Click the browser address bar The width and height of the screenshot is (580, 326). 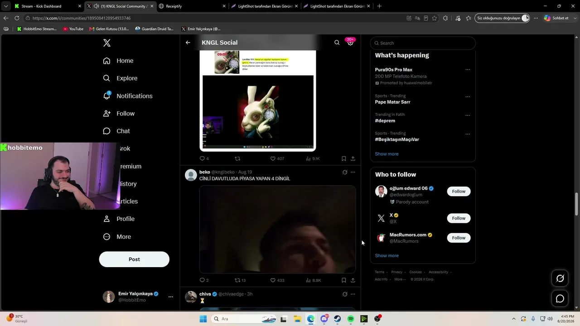(215, 18)
